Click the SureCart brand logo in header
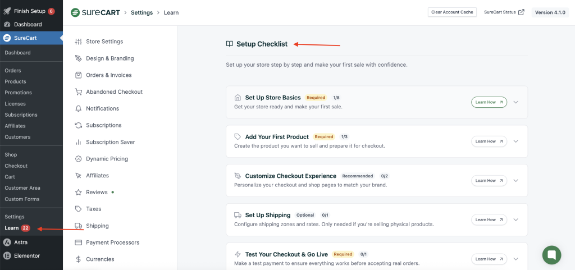Screen dimensions: 575x270 click(x=95, y=12)
